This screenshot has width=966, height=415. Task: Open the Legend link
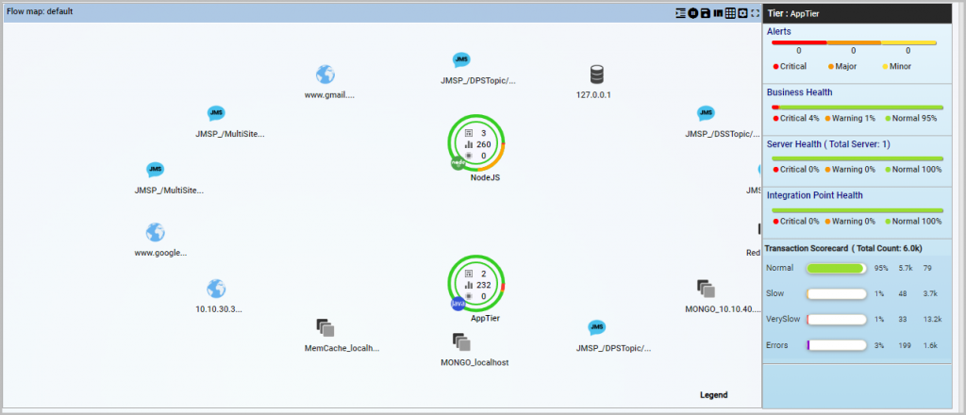(714, 394)
